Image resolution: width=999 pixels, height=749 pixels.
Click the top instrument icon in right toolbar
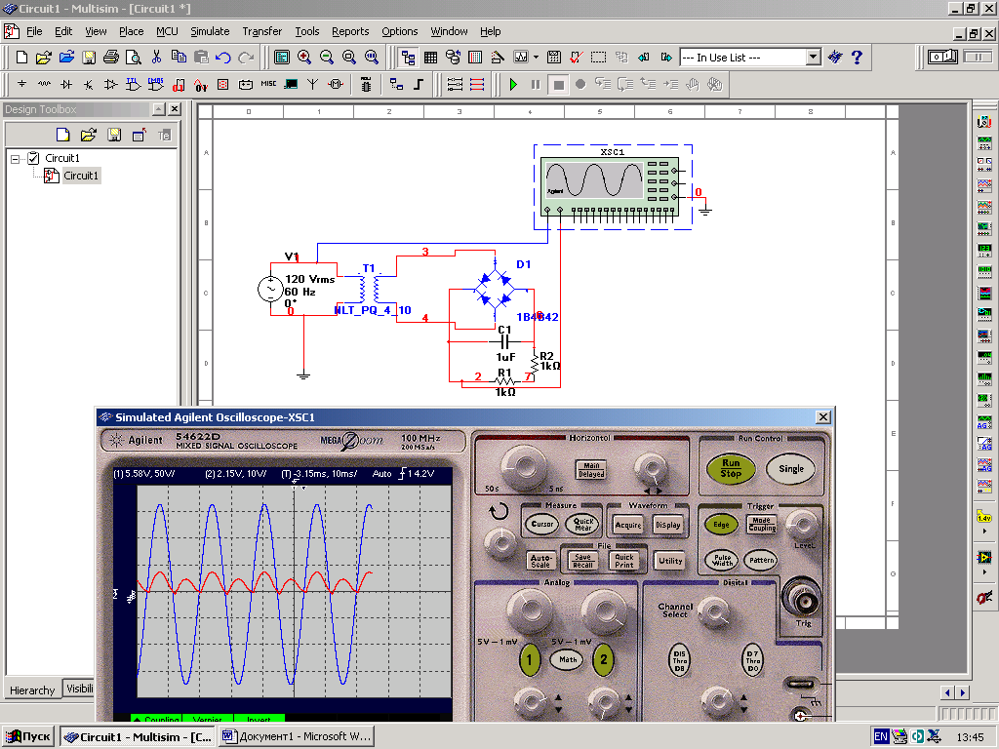(984, 121)
